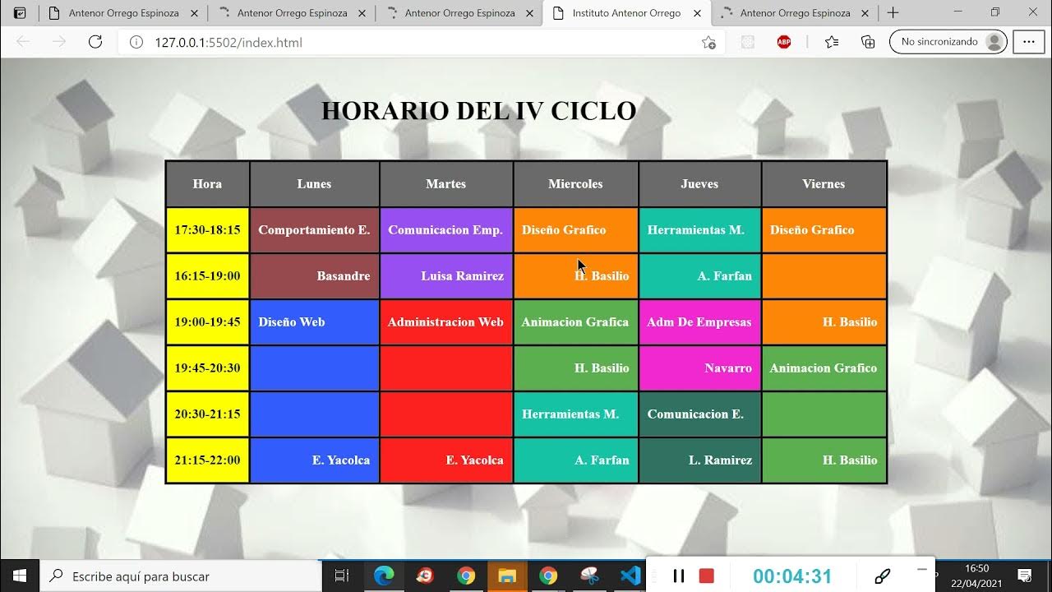Screen dimensions: 1052x592
Task: Select the 21:15-22:00 time cell
Action: point(207,460)
